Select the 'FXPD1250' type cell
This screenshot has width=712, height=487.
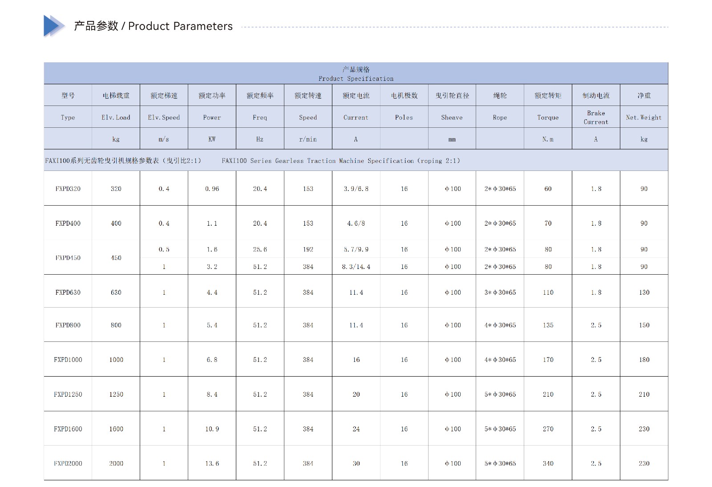pyautogui.click(x=68, y=394)
